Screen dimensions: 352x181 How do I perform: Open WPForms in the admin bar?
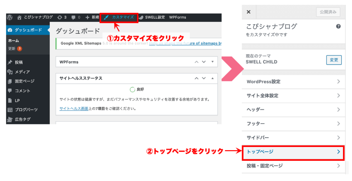178,17
